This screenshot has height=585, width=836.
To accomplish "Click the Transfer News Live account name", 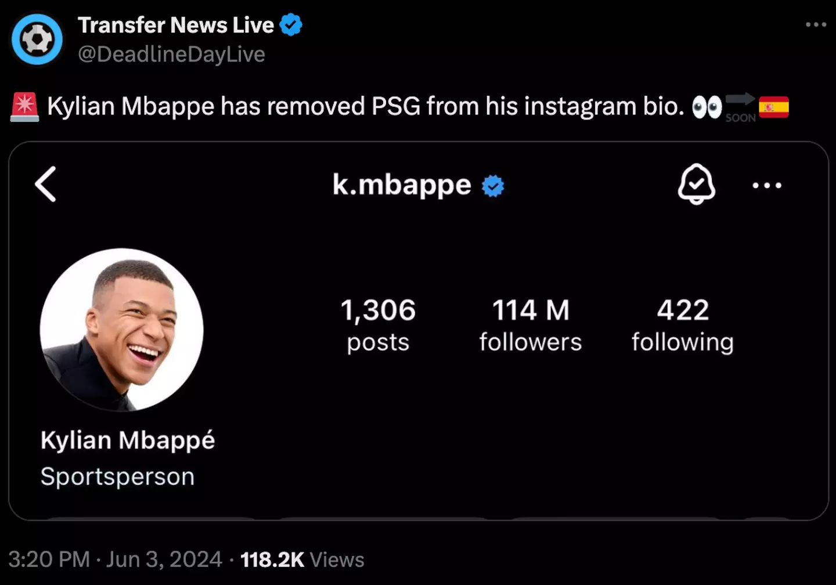I will pyautogui.click(x=176, y=25).
